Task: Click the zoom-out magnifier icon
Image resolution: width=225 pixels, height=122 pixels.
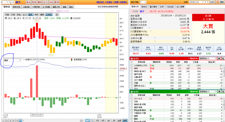Action: (87, 120)
